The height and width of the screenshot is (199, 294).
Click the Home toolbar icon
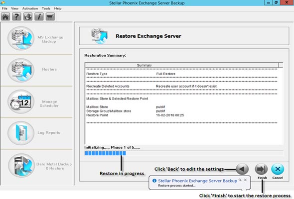coord(5,16)
